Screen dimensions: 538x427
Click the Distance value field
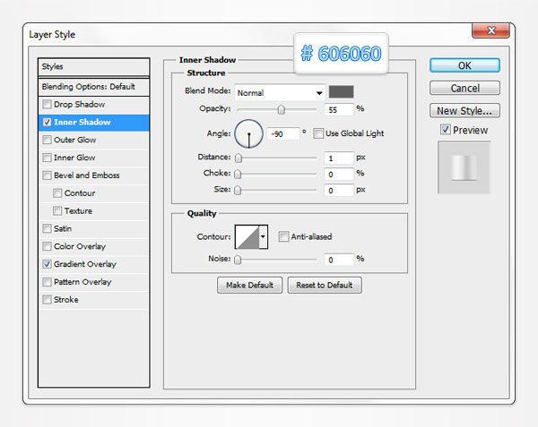pyautogui.click(x=339, y=158)
